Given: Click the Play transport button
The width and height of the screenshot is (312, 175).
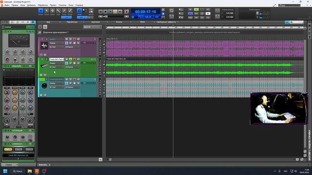Looking at the screenshot, I should pos(110,12).
